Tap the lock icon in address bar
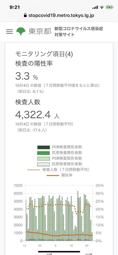The image size is (118, 255). coord(25,16)
